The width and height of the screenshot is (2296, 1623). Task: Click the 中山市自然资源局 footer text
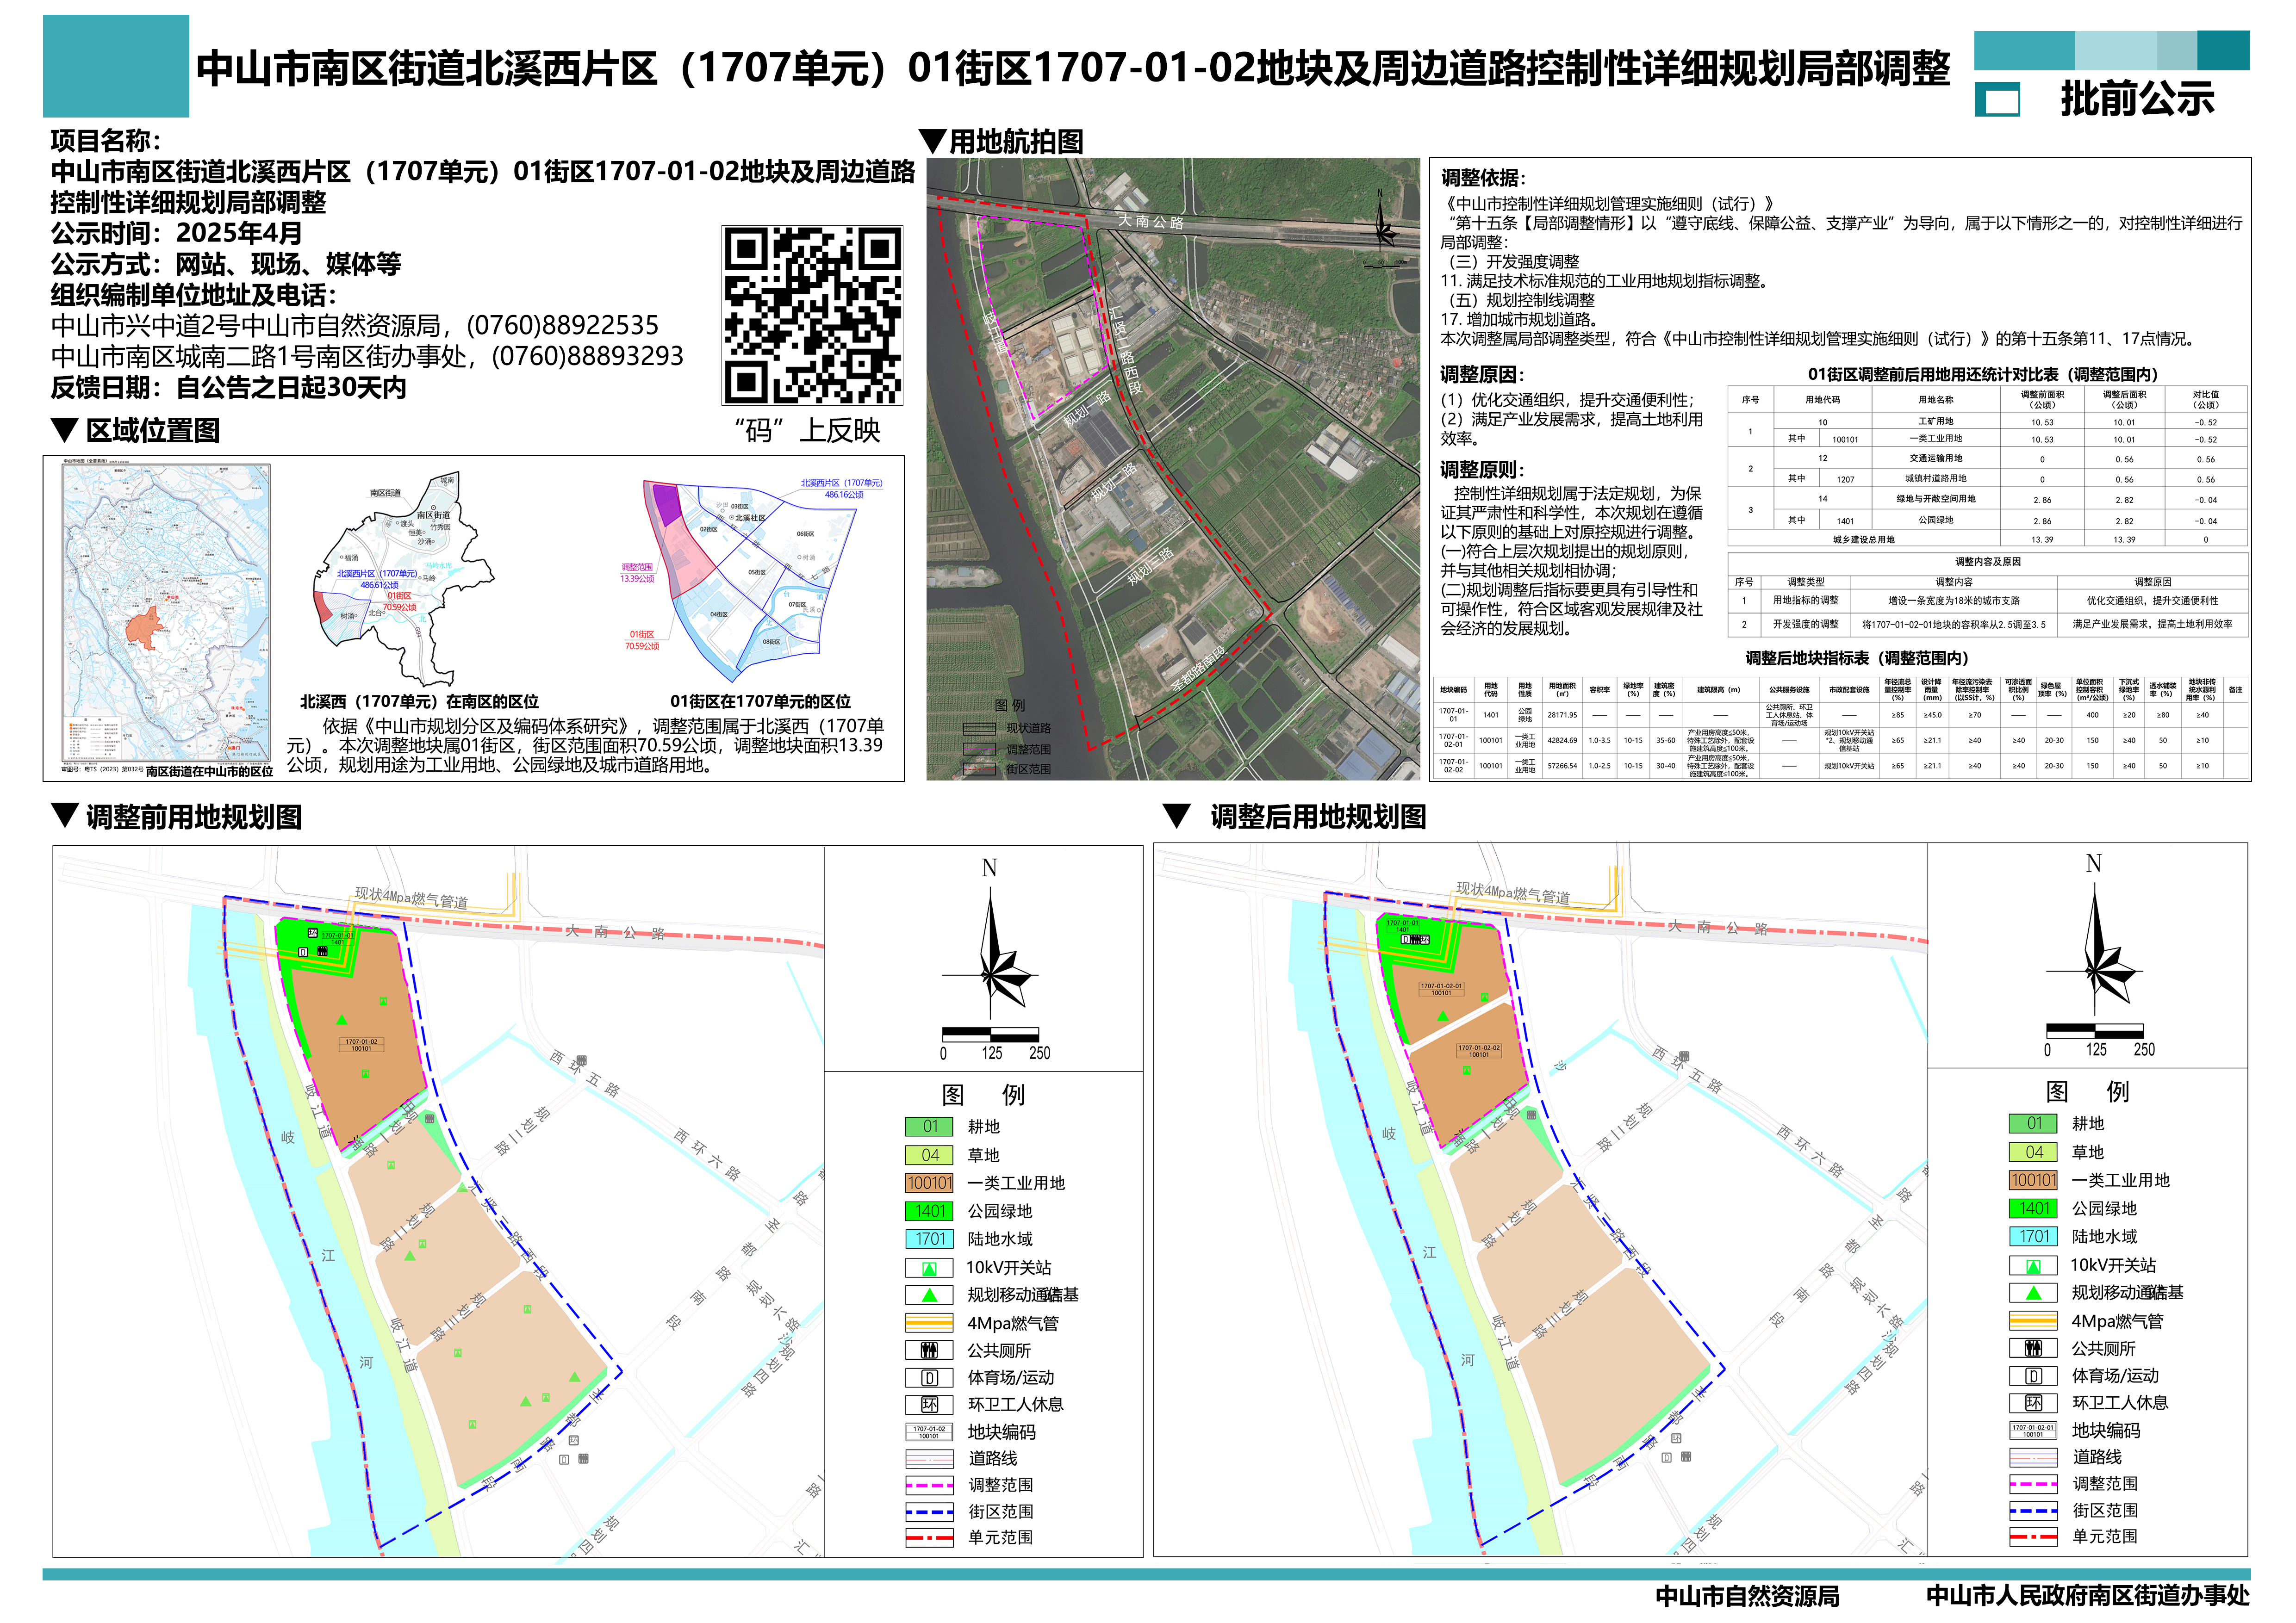[1747, 1597]
